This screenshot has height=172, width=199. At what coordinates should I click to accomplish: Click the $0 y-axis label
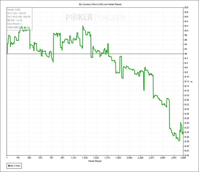click(186, 54)
